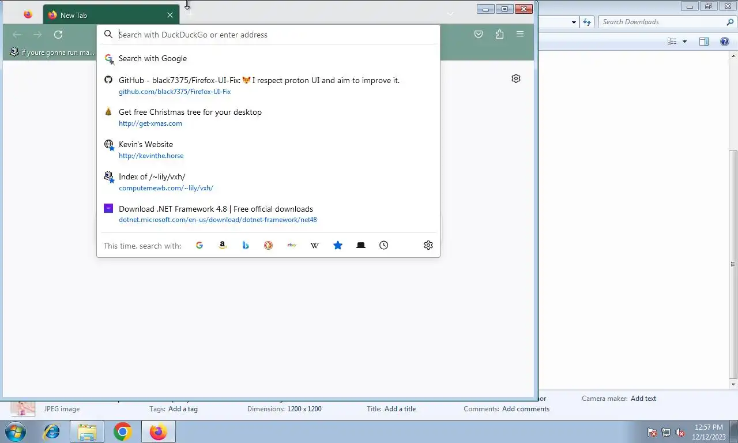Viewport: 738px width, 443px height.
Task: Click the dotnet.microsoft.com net48 URL text
Action: pyautogui.click(x=218, y=220)
